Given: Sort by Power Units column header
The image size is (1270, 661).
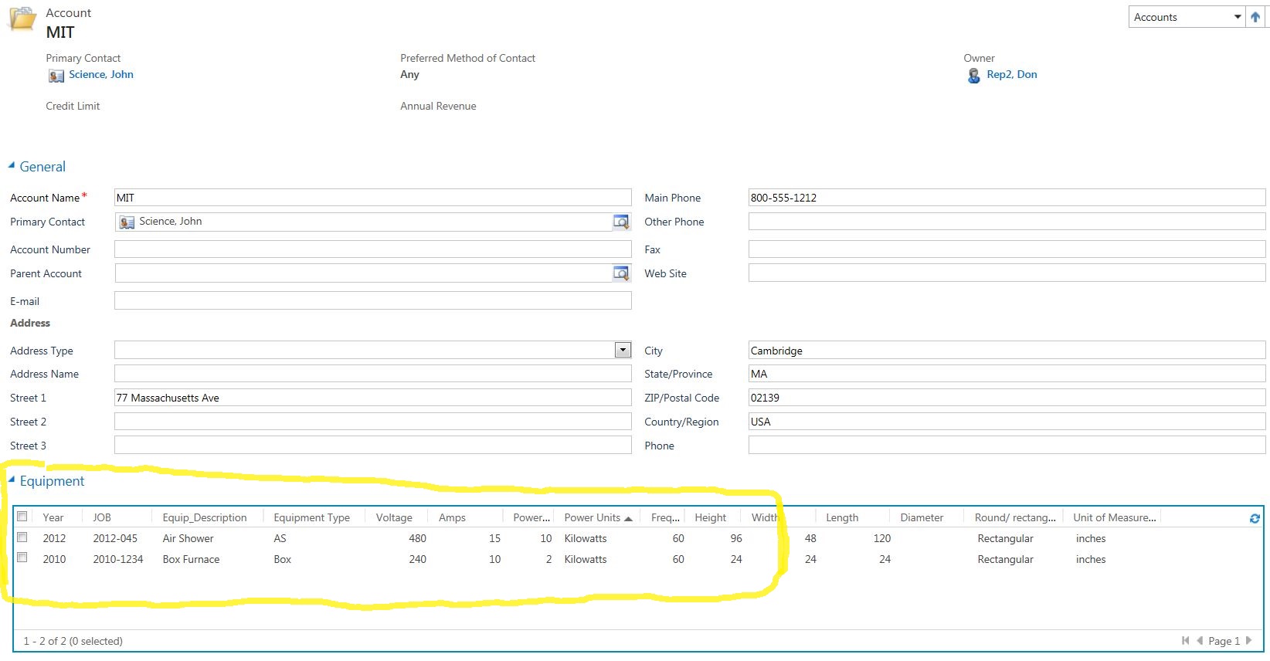Looking at the screenshot, I should pos(597,517).
